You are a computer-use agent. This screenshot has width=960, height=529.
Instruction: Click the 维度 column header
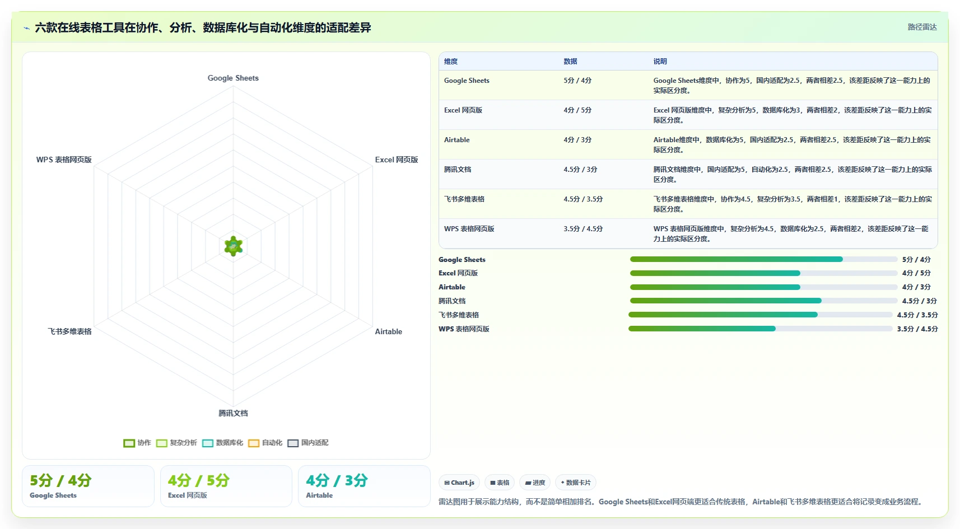[451, 62]
